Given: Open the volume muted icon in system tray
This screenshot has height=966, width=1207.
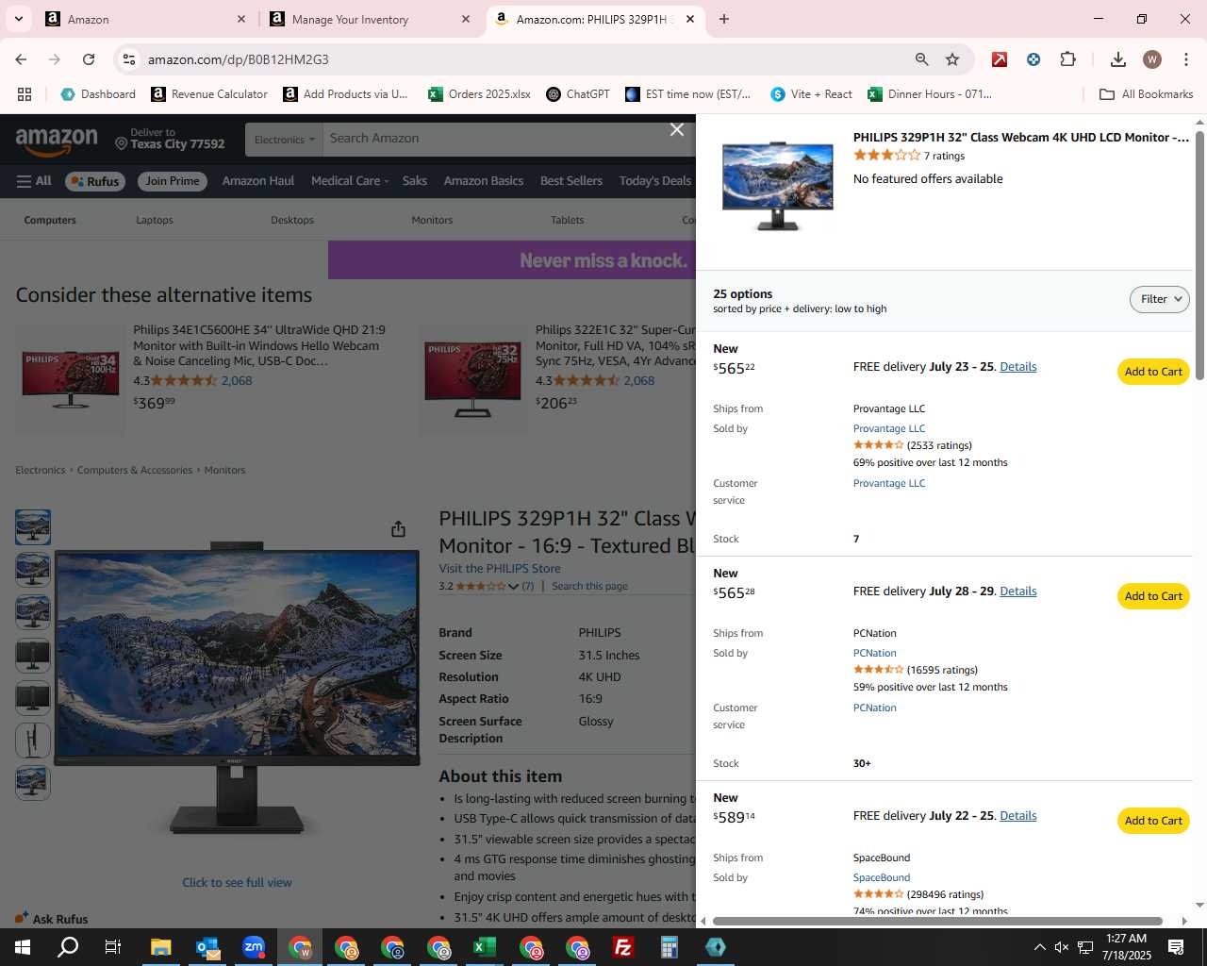Looking at the screenshot, I should (x=1062, y=947).
